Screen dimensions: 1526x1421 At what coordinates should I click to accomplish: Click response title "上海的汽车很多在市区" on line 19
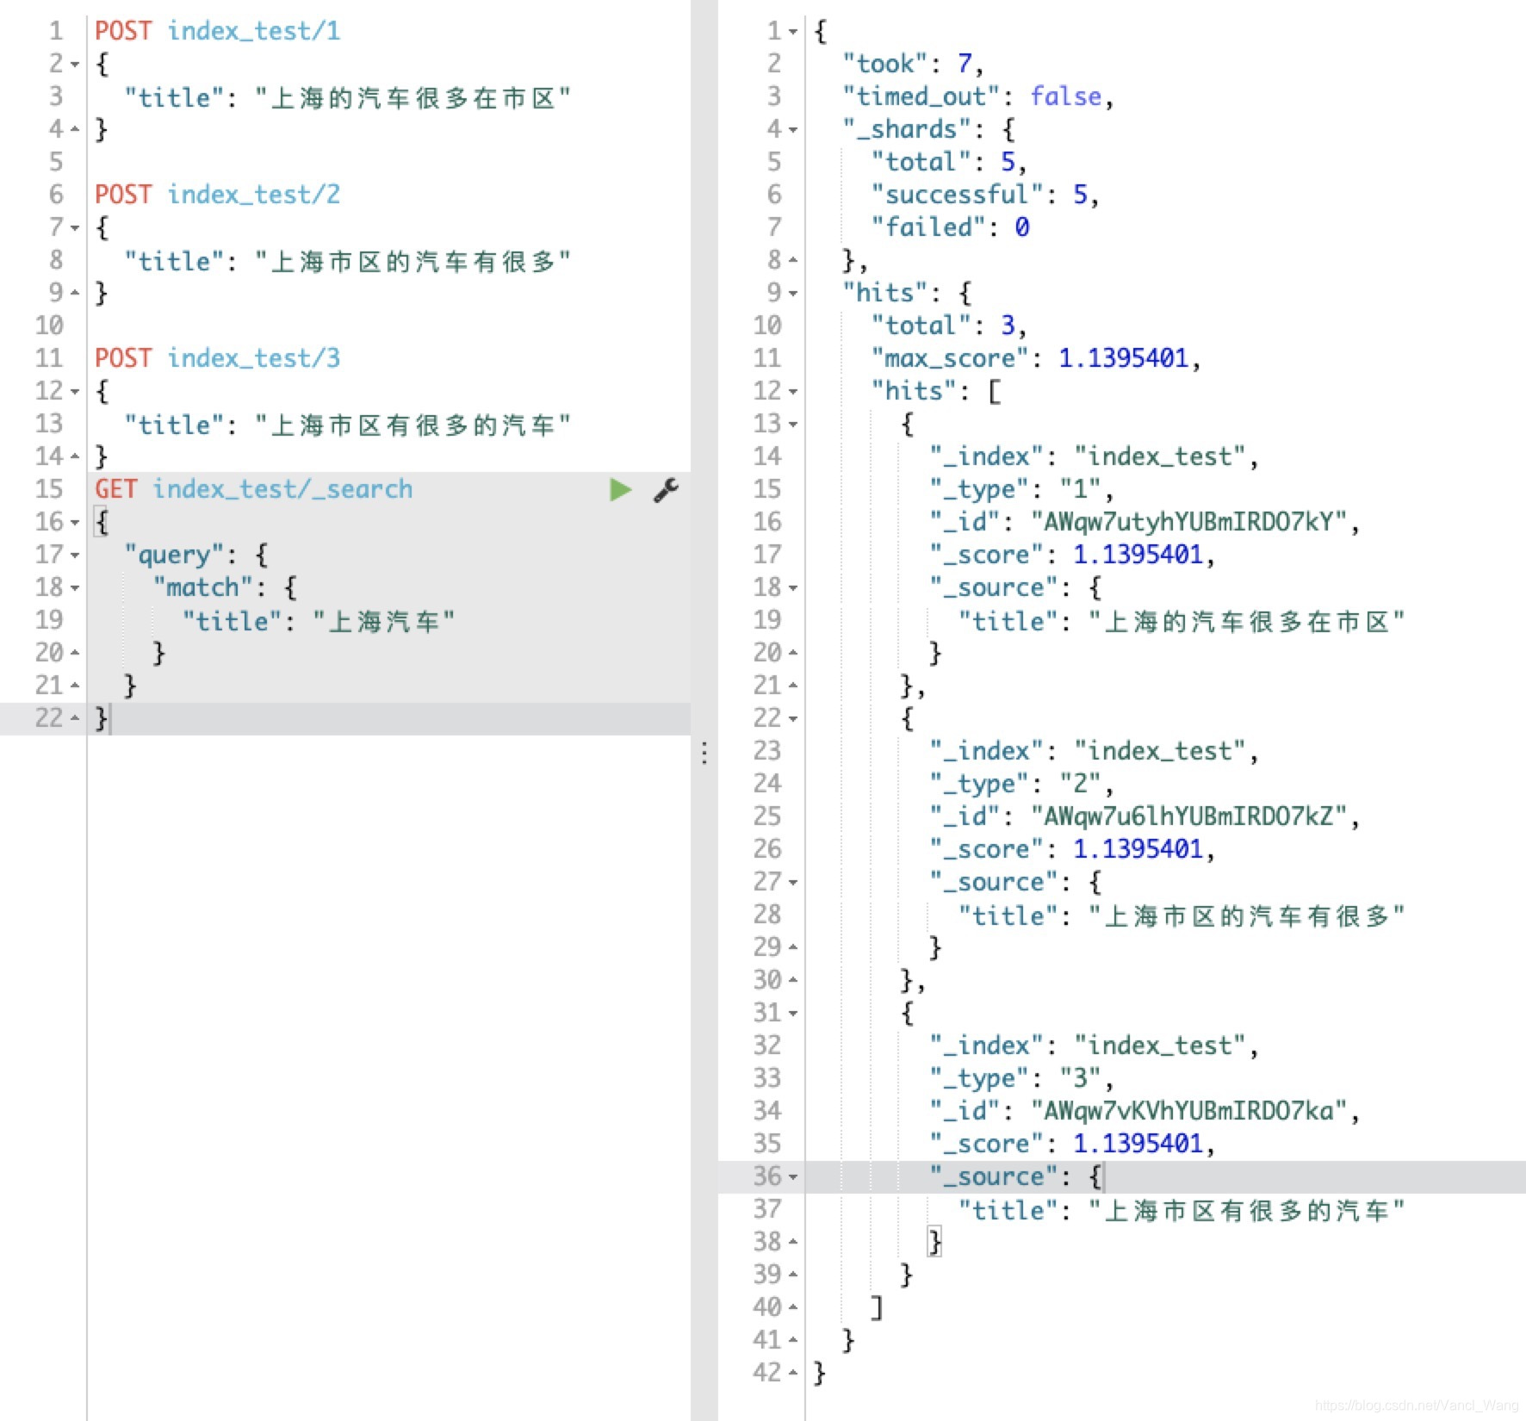(x=1247, y=621)
